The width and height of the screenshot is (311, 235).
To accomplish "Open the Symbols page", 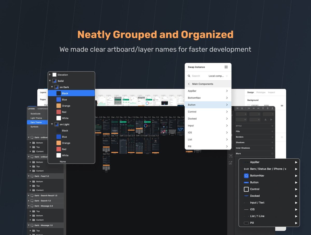I will click(x=34, y=127).
